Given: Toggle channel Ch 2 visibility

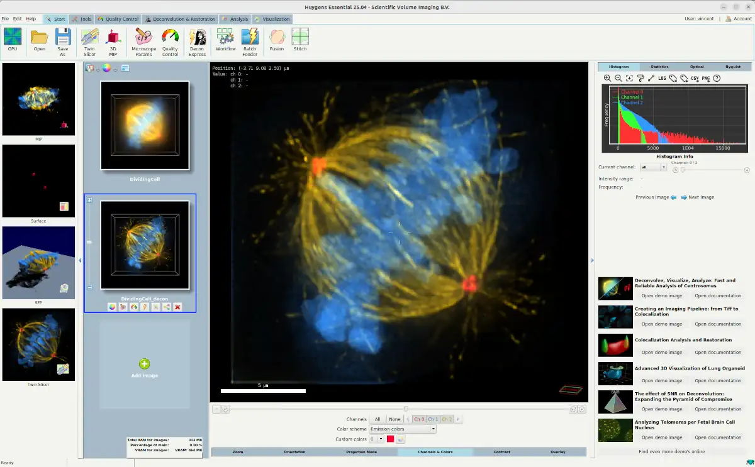Looking at the screenshot, I should [x=447, y=419].
